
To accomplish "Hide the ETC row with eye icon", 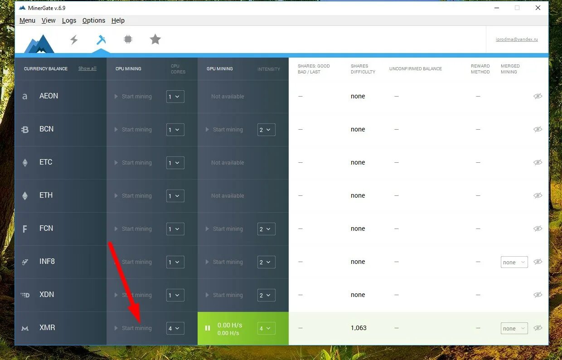I will pyautogui.click(x=538, y=162).
